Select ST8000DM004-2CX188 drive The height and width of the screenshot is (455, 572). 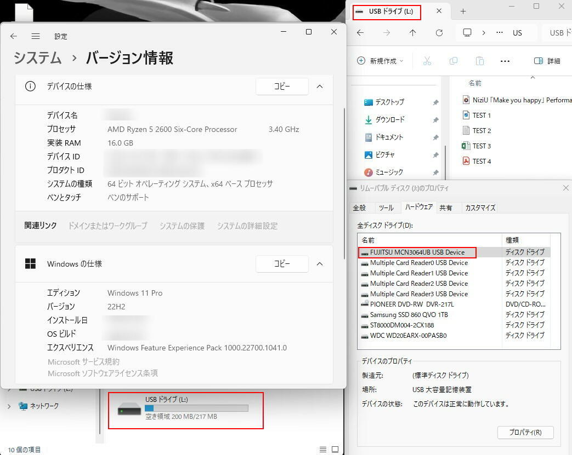(454, 325)
